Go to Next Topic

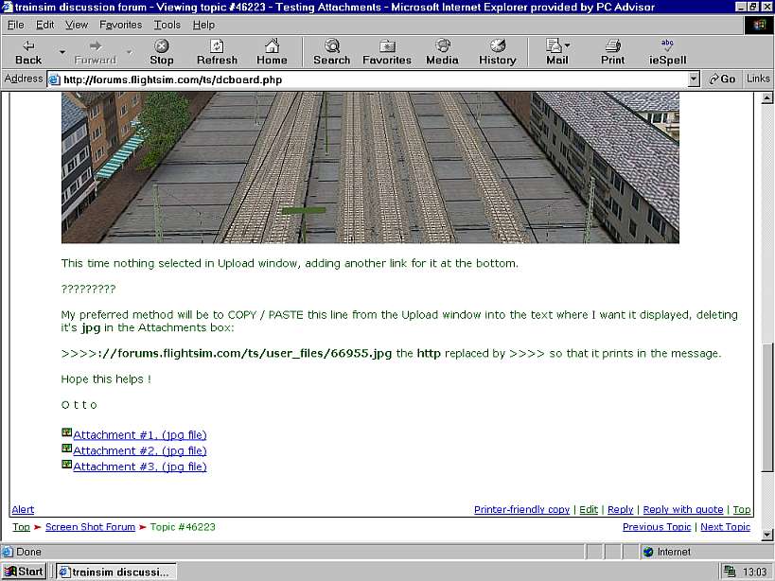[x=725, y=527]
